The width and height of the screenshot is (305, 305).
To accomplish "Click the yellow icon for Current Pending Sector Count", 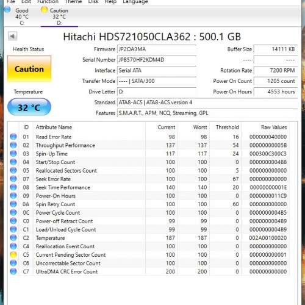I will [13, 255].
